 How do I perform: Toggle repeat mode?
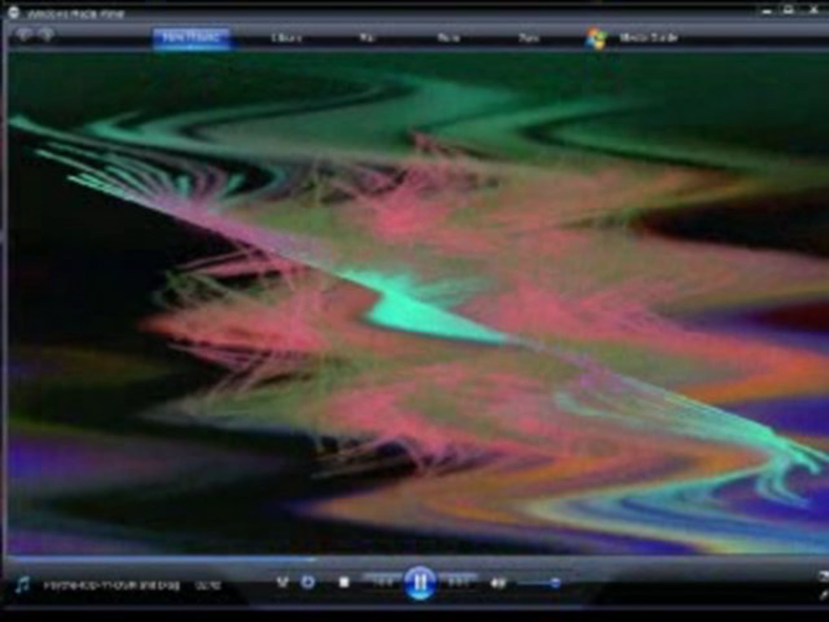tap(308, 582)
